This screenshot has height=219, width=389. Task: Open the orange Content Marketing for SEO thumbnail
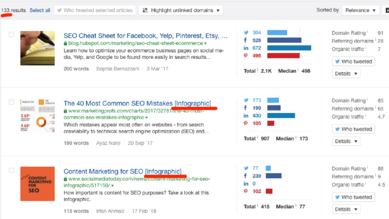pos(38,184)
